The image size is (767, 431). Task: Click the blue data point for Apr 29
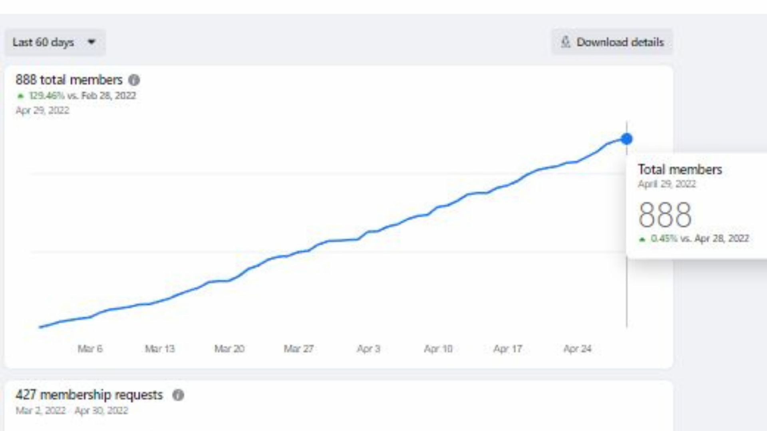tap(626, 139)
